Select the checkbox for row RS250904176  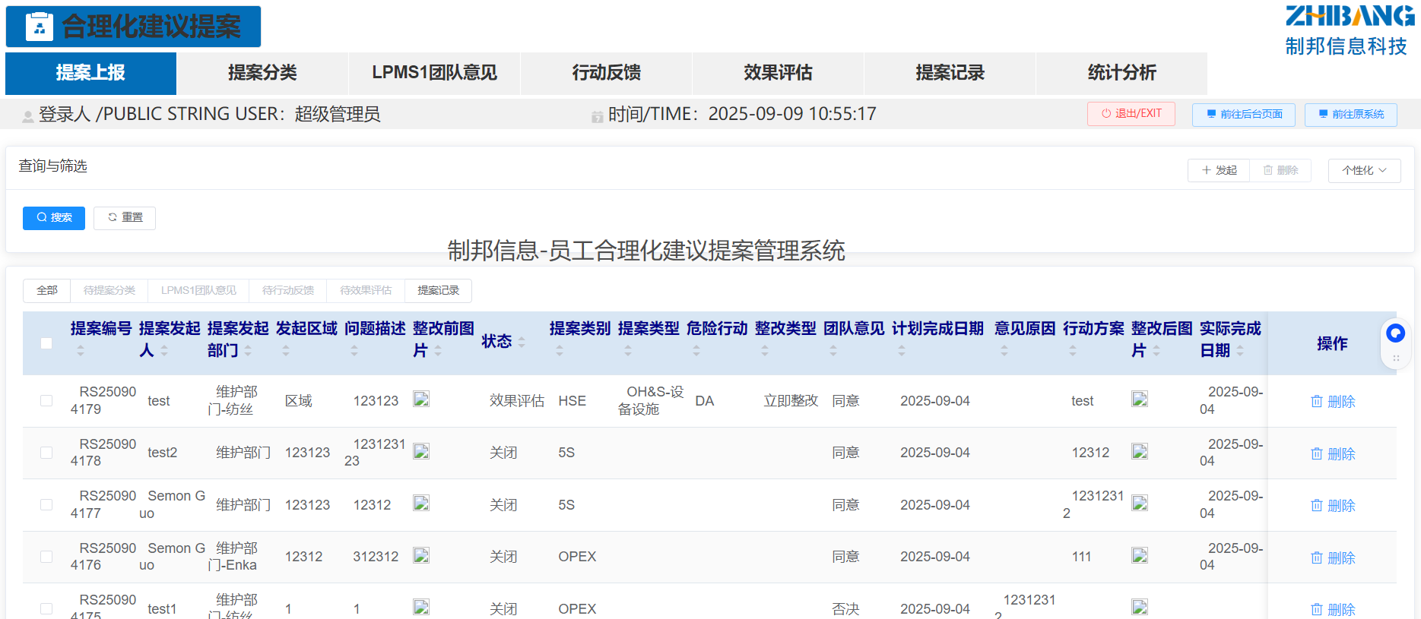pyautogui.click(x=46, y=557)
